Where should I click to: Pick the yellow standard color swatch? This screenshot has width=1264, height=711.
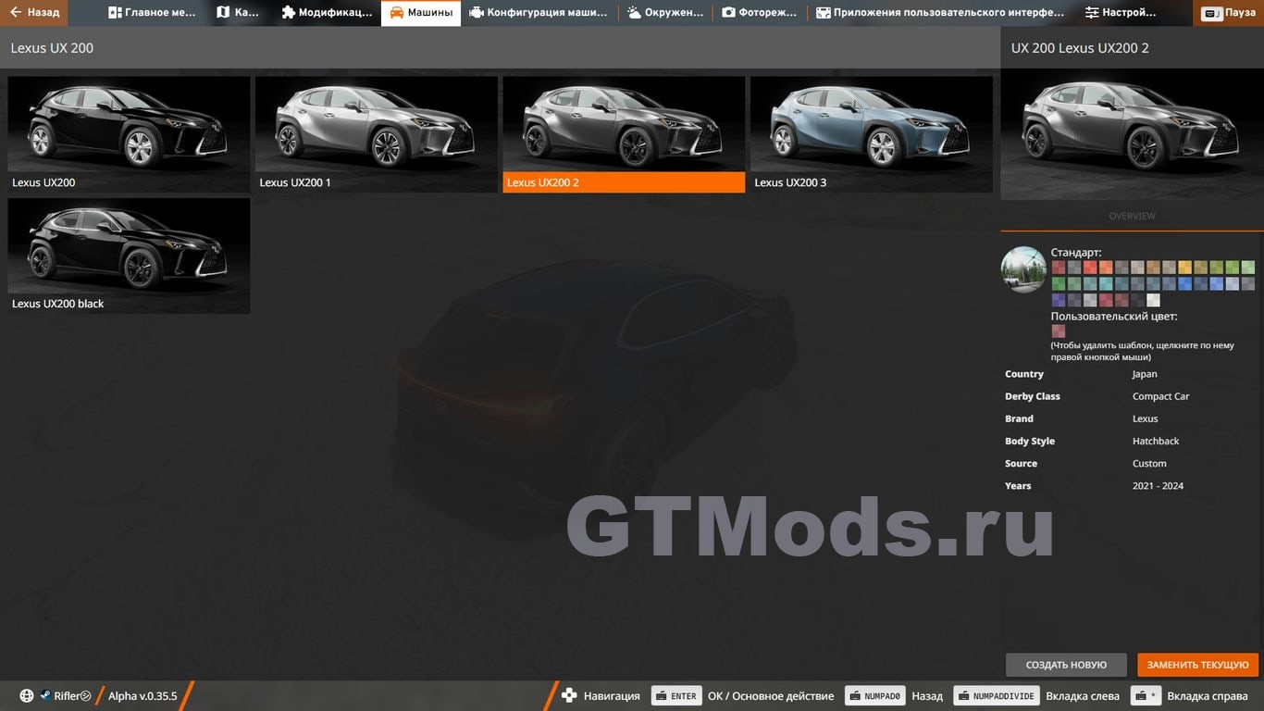pos(1184,268)
